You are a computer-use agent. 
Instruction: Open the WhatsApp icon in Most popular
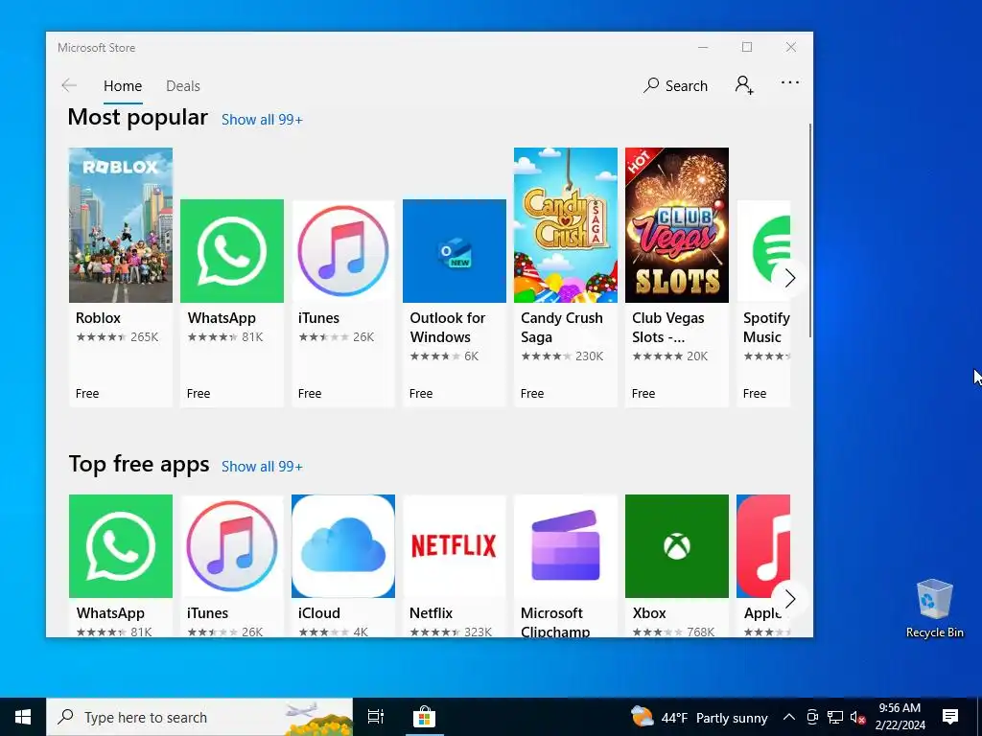[x=232, y=251]
